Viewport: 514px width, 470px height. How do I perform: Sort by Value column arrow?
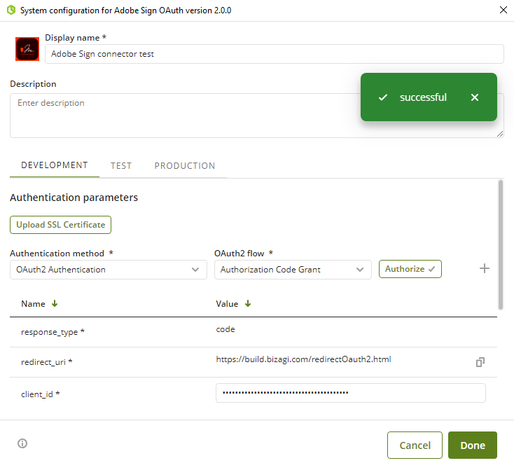(248, 304)
